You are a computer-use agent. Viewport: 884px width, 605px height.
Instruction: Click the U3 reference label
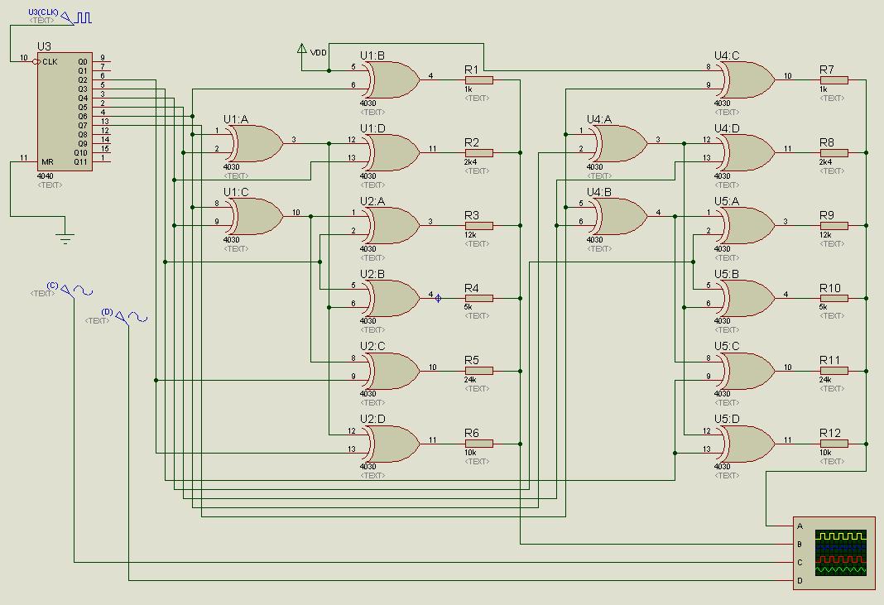(x=44, y=46)
